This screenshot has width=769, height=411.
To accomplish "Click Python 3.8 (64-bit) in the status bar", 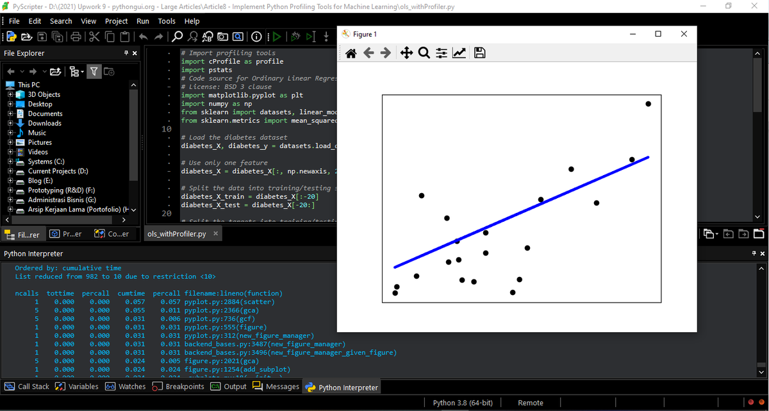I will click(463, 402).
